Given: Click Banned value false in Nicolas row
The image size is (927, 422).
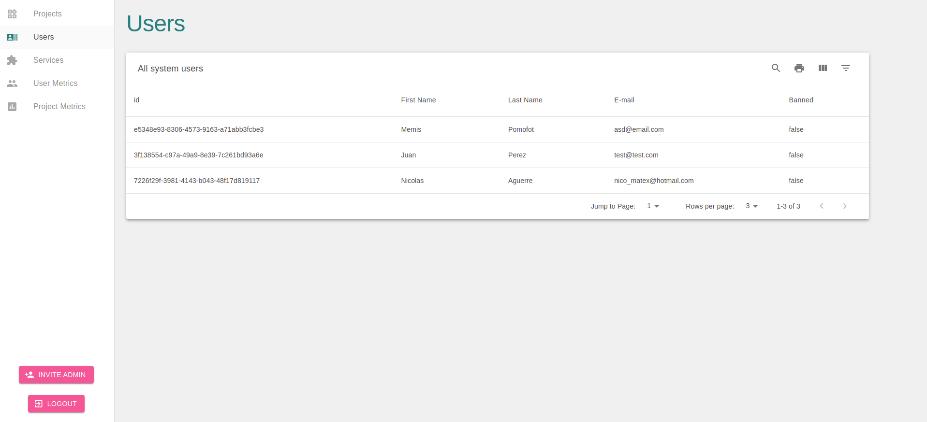Looking at the screenshot, I should (796, 181).
